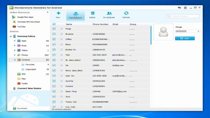This screenshot has height=118, width=210.
Task: Uncheck the Brother Yin checkbox
Action: coord(54,49)
